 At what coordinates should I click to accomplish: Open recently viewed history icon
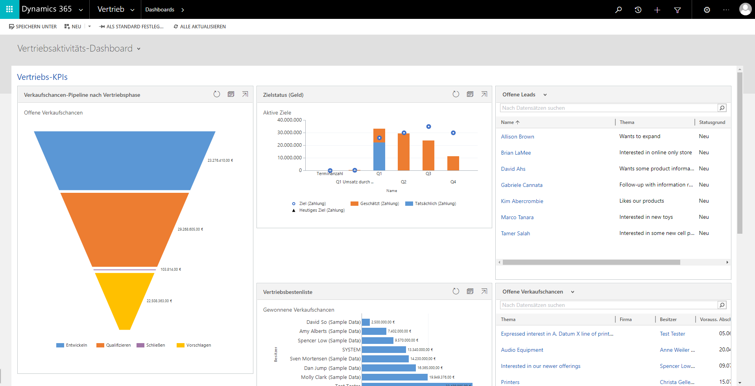coord(638,10)
